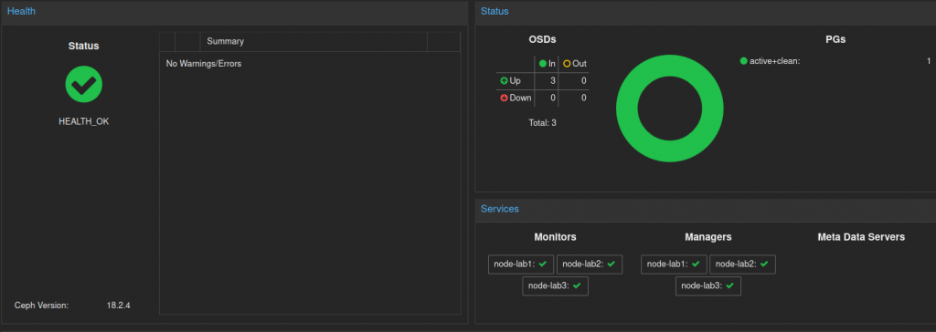This screenshot has height=332, width=936.
Task: Click the Summary column header
Action: click(x=314, y=42)
